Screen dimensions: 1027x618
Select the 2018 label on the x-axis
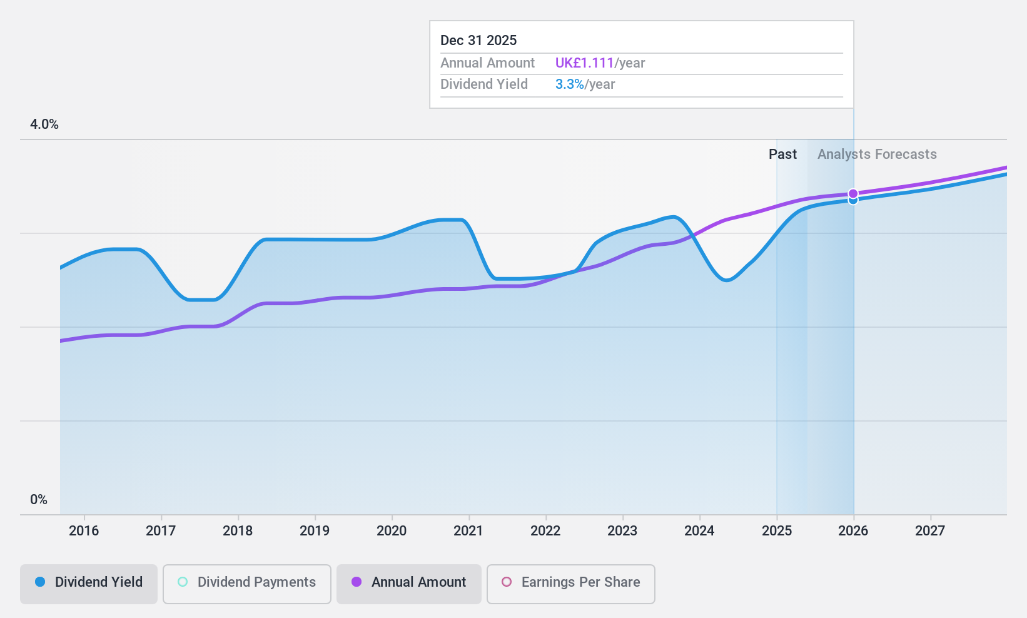(238, 531)
